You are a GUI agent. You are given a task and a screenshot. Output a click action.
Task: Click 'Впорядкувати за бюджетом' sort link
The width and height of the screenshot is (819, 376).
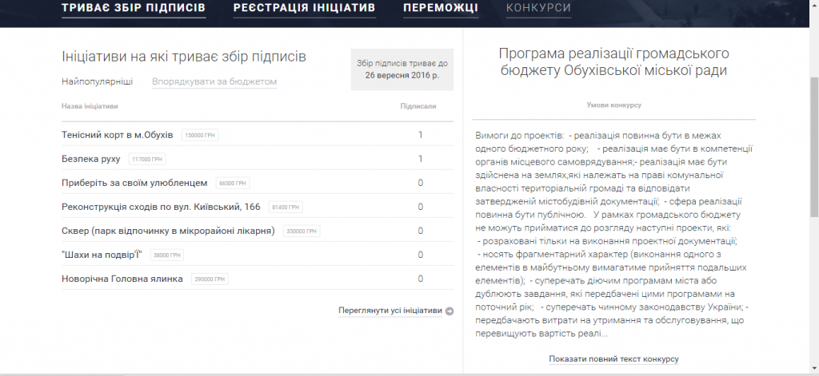point(214,81)
